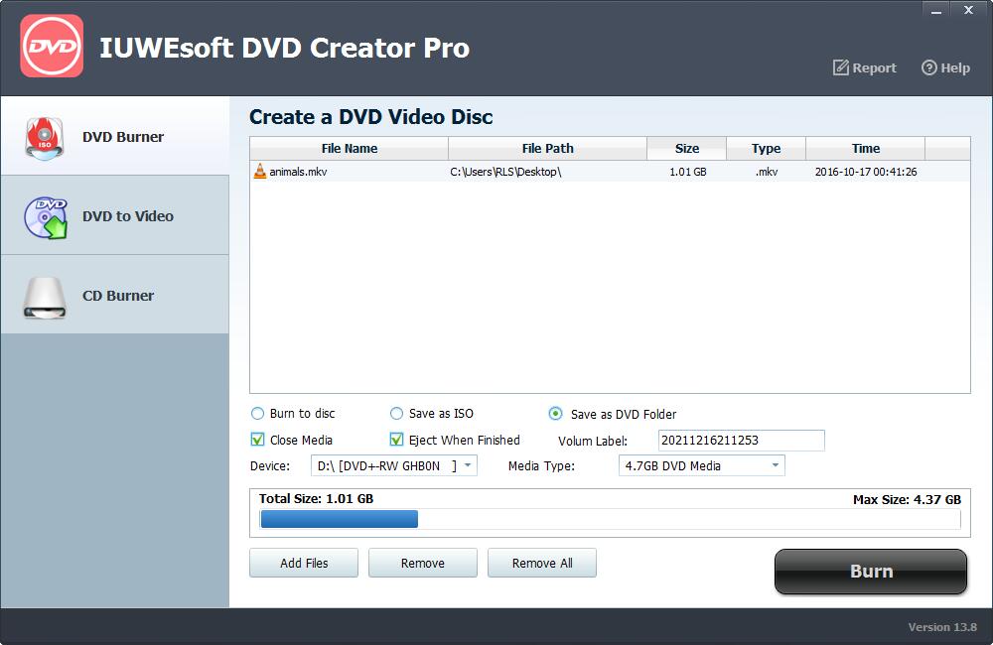Click the Remove button

(423, 563)
